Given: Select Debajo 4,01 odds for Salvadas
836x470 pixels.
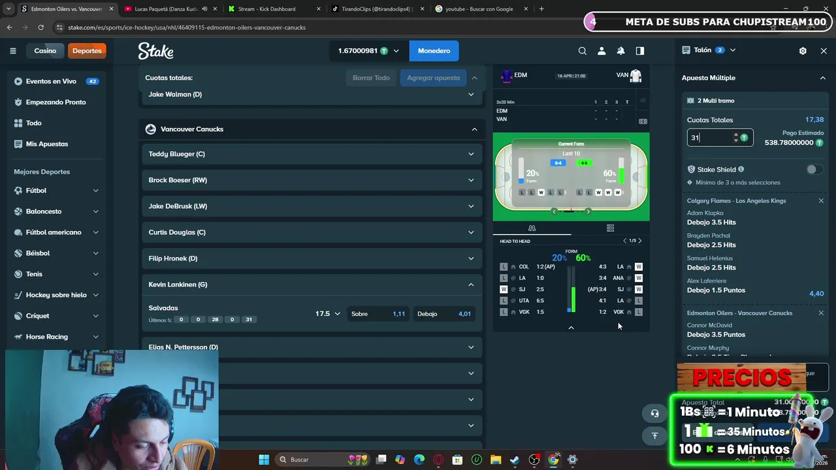Looking at the screenshot, I should [x=444, y=314].
